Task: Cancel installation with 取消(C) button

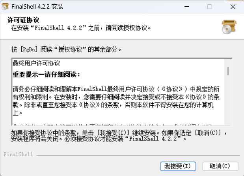Action: point(220,166)
